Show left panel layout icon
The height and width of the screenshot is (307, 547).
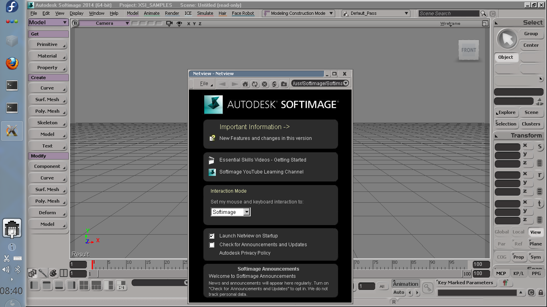tap(34, 285)
